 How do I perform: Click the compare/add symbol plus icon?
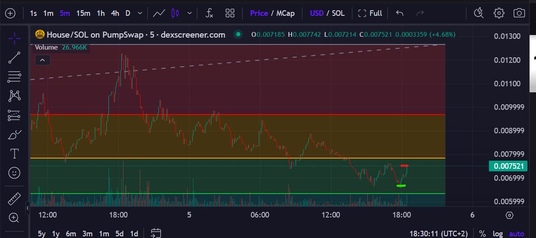point(10,13)
